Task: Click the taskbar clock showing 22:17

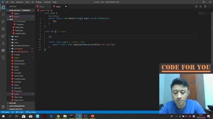Action: click(201, 116)
